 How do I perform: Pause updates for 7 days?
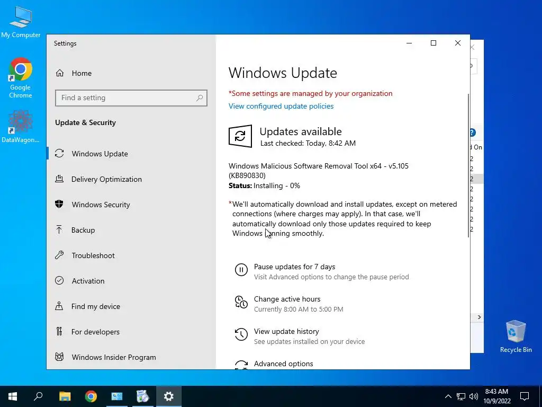pyautogui.click(x=294, y=267)
